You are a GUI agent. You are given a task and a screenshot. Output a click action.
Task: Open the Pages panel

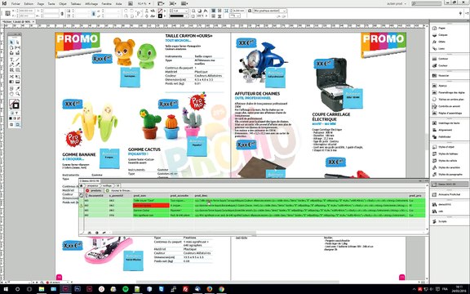[441, 28]
